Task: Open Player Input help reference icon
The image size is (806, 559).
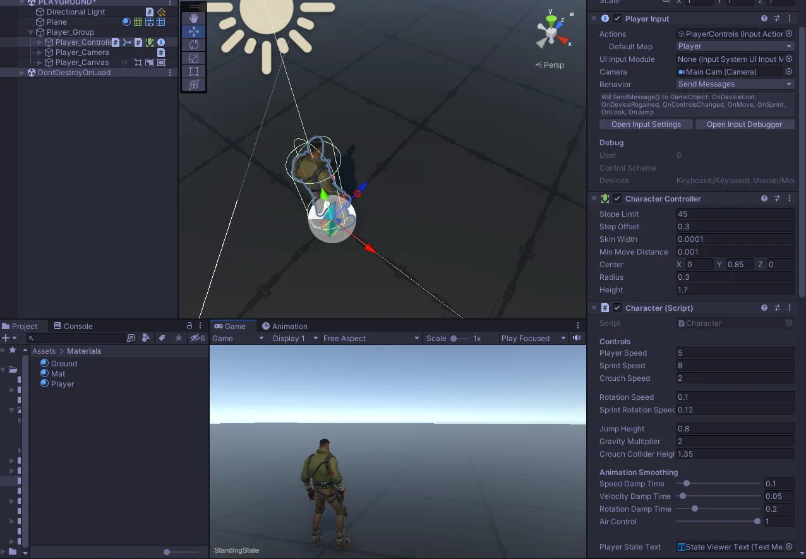Action: 764,19
